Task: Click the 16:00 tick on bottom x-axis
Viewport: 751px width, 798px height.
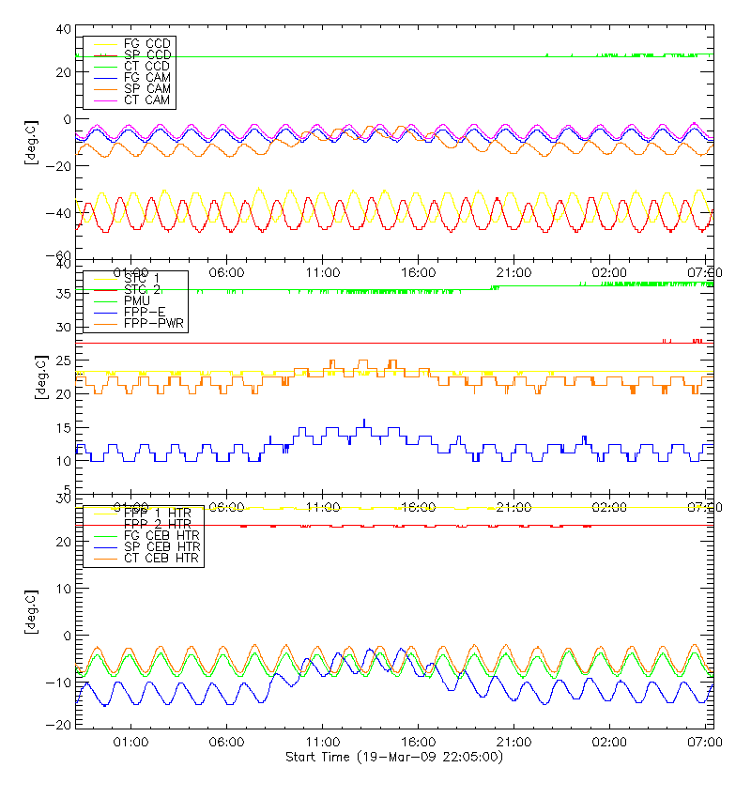Action: coord(419,742)
